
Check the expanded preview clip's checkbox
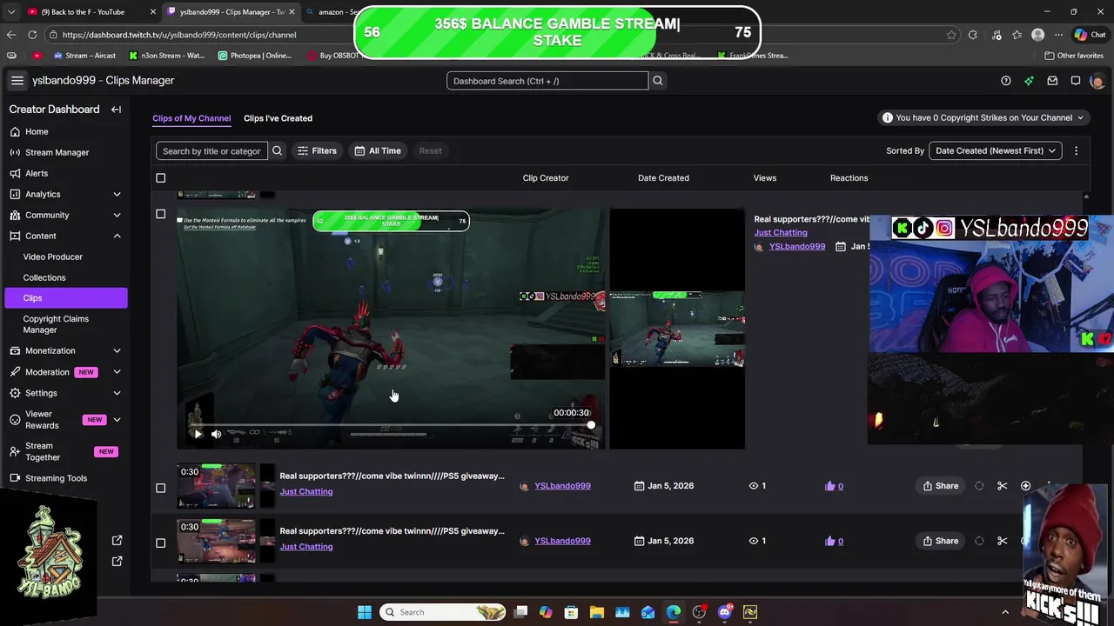160,214
